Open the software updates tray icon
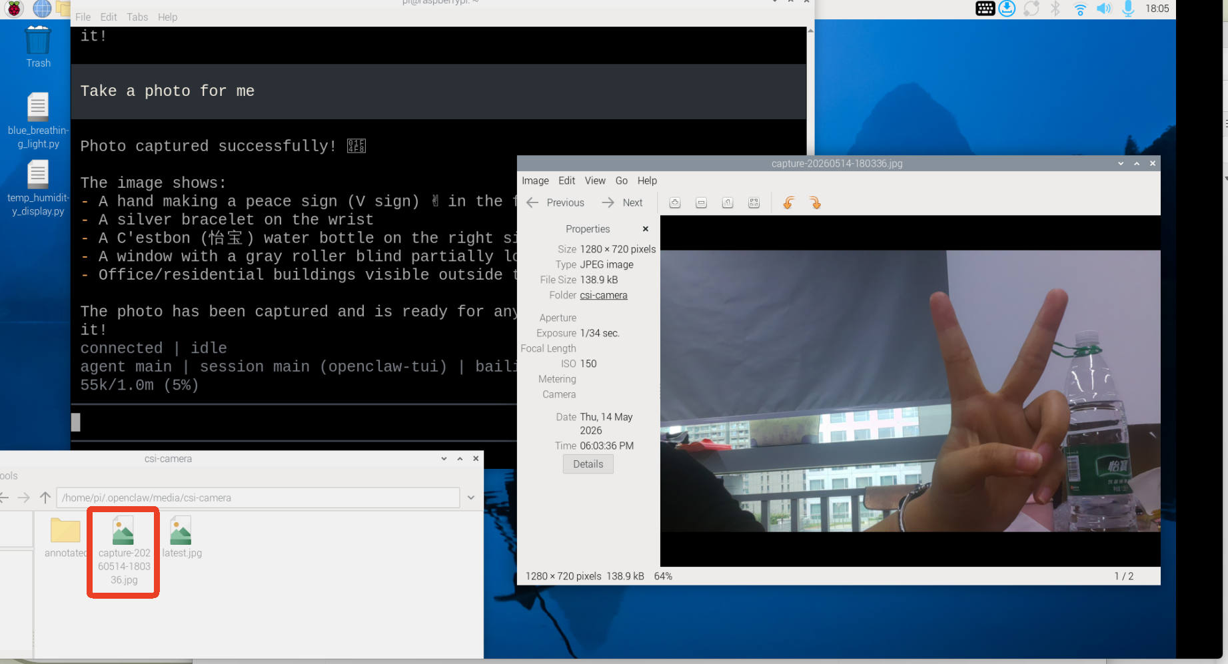The height and width of the screenshot is (664, 1228). tap(1007, 9)
